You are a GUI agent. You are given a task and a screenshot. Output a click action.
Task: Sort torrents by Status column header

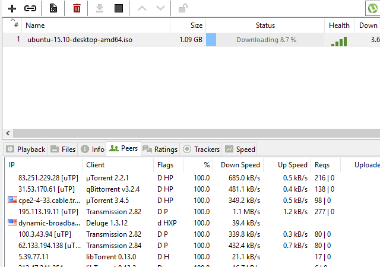[265, 25]
